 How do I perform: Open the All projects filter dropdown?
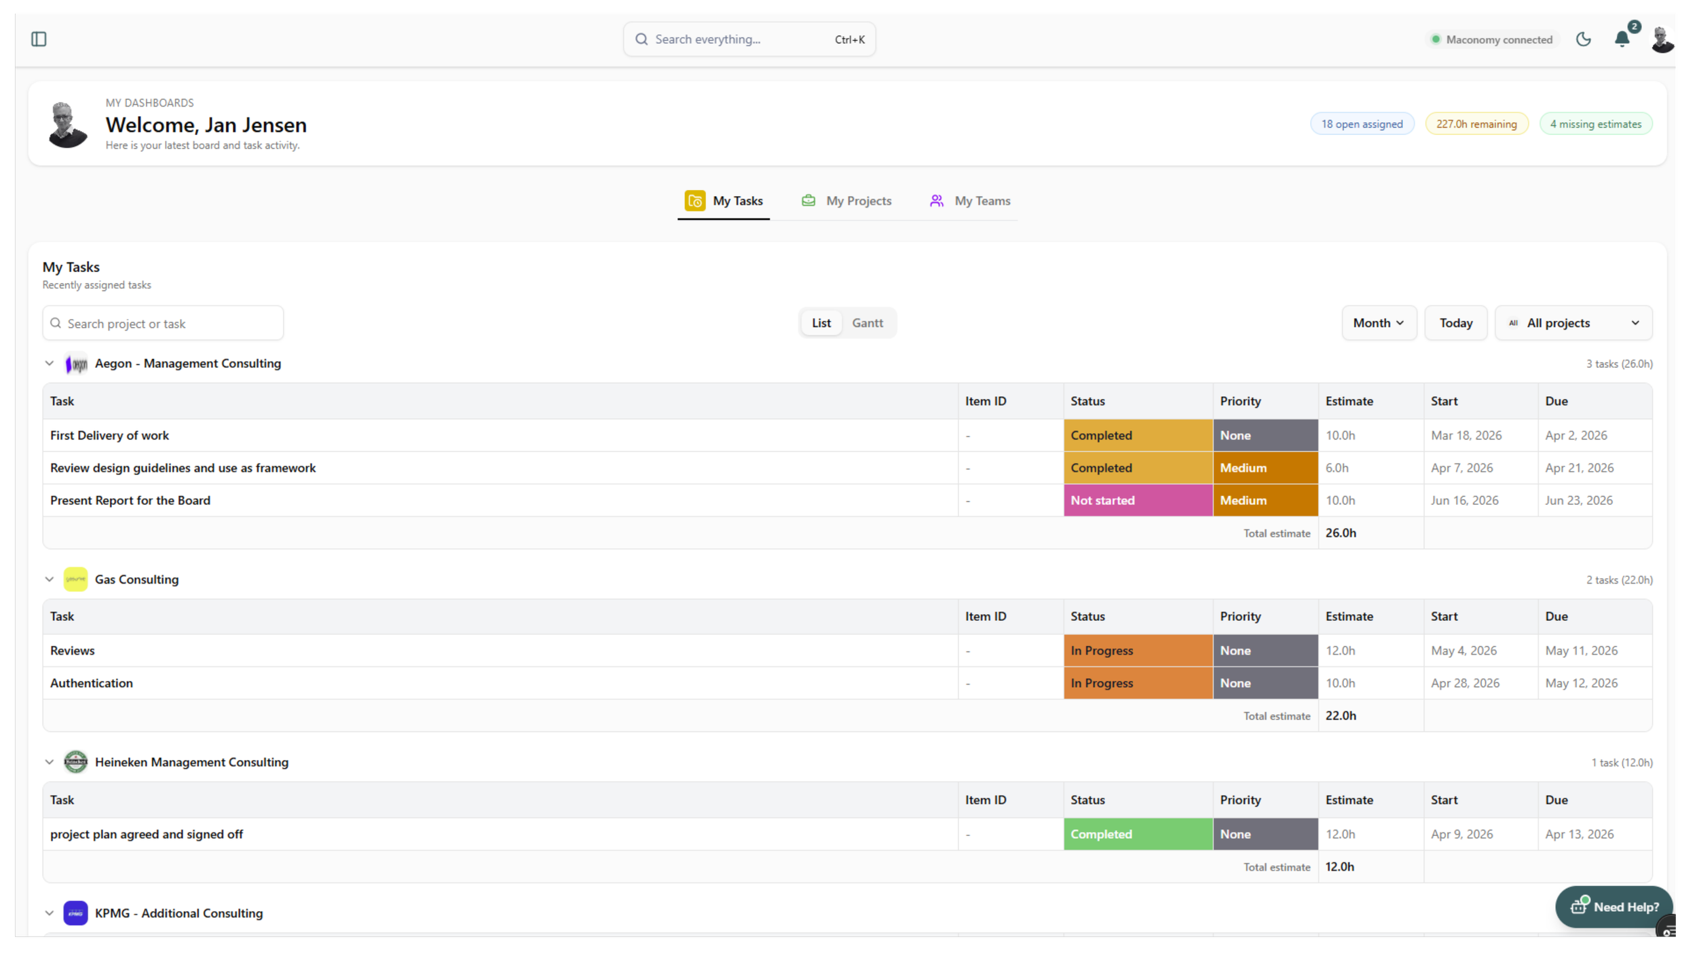click(1573, 323)
